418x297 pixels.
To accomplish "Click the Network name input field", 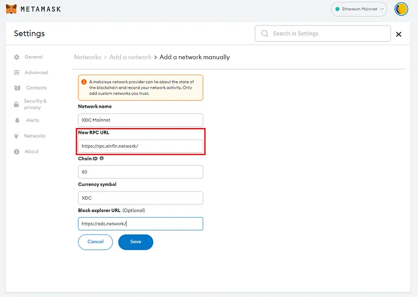I will tap(140, 120).
